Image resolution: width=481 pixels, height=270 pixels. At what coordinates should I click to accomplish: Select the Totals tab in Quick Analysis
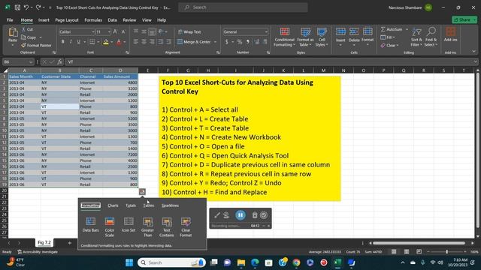click(x=131, y=205)
